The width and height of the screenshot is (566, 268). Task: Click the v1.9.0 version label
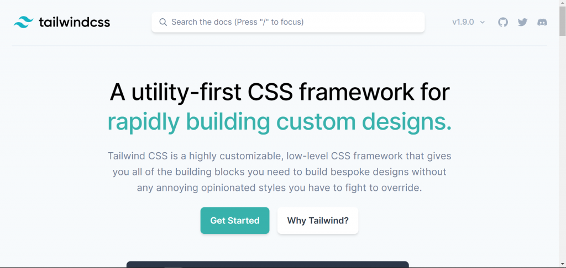463,22
